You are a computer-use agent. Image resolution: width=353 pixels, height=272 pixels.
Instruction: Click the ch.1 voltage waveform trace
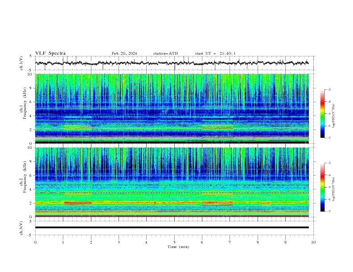point(172,63)
